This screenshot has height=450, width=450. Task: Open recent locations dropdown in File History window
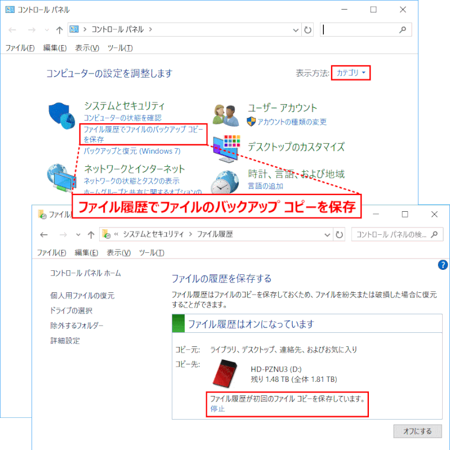(78, 235)
